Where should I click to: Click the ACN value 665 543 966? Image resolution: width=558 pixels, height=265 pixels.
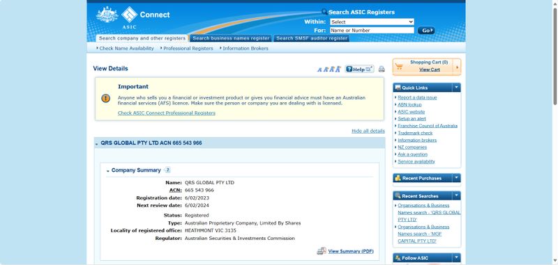pos(199,190)
